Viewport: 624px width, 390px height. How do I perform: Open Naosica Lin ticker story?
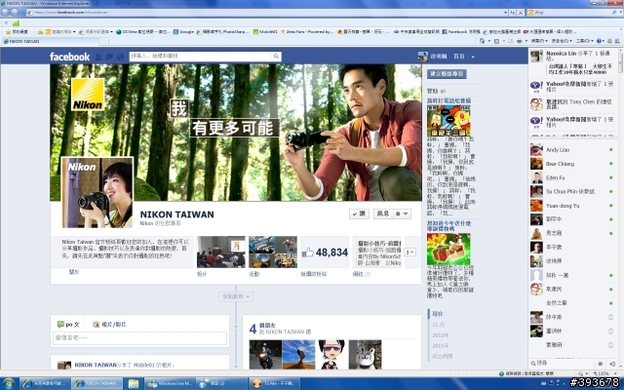573,62
